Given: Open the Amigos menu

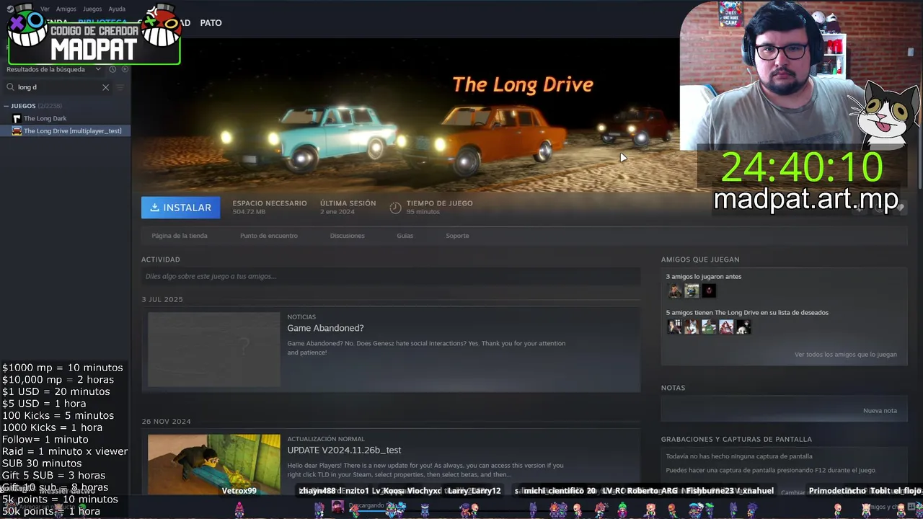Looking at the screenshot, I should [x=66, y=9].
